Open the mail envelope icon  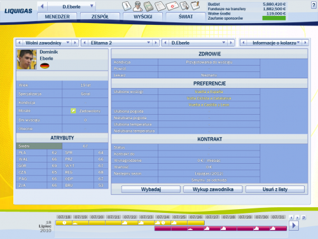[172, 6]
